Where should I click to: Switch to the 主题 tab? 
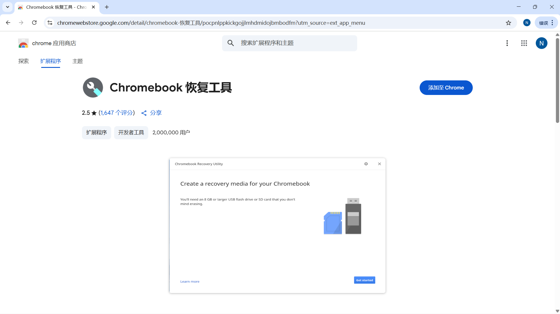pyautogui.click(x=77, y=61)
